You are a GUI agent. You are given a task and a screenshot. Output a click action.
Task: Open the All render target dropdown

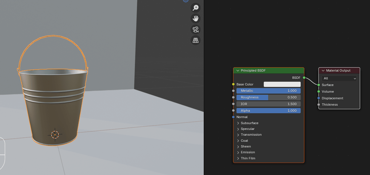click(339, 78)
